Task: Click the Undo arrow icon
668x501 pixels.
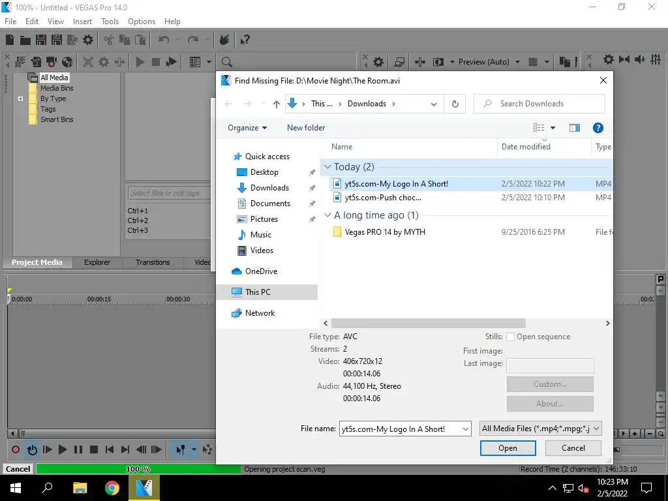Action: pos(164,40)
